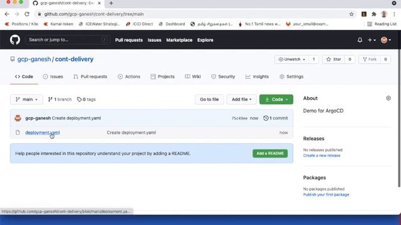The height and width of the screenshot is (225, 401).
Task: Open the Dashboard bookmark
Action: tap(172, 24)
